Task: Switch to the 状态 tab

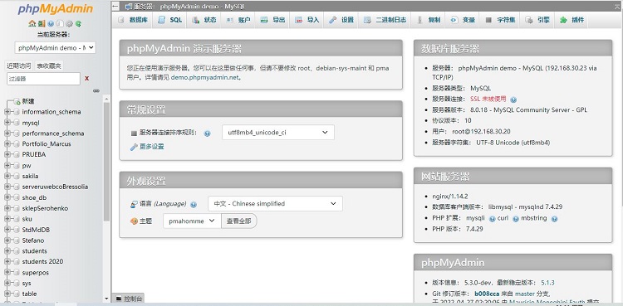Action: [204, 20]
